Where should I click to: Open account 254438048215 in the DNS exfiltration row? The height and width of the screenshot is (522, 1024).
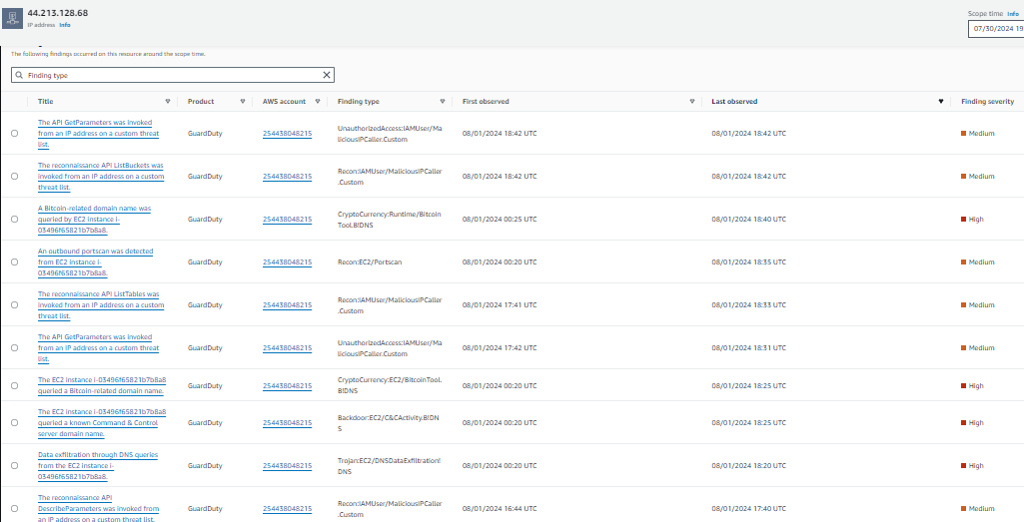(x=287, y=466)
